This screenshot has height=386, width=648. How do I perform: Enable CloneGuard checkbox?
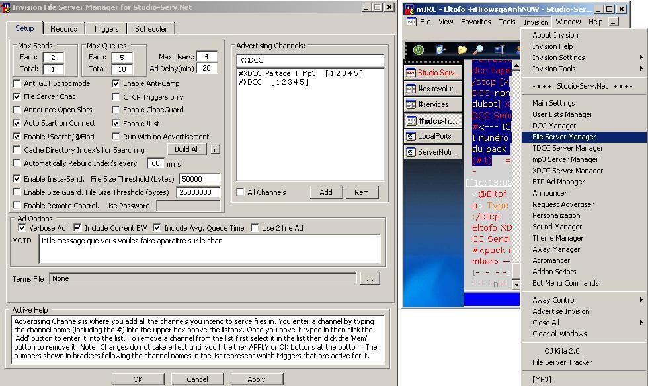[x=116, y=110]
